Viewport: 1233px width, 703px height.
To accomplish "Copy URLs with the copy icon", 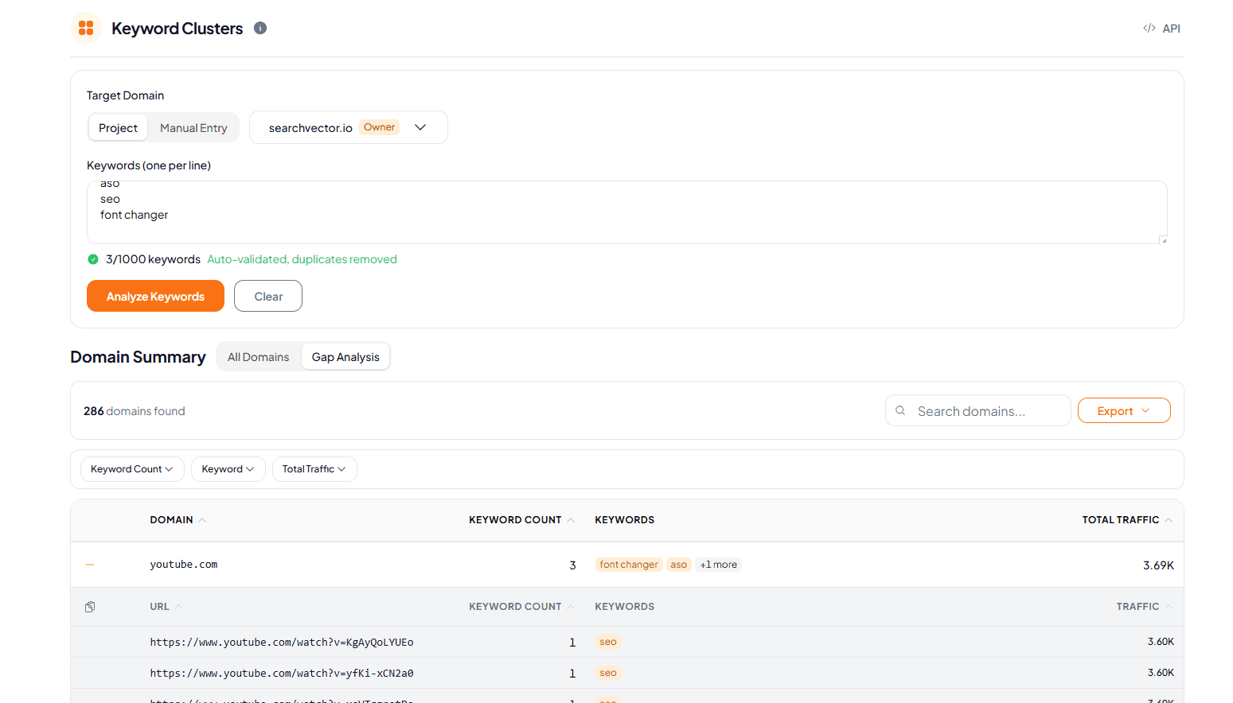I will 90,607.
